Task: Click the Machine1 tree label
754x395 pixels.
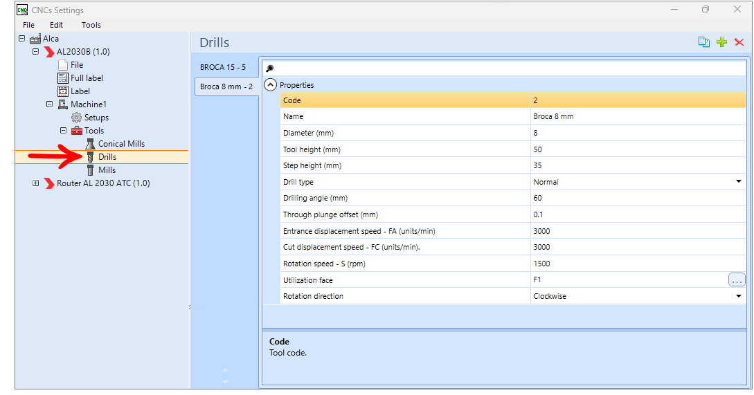Action: pyautogui.click(x=89, y=104)
